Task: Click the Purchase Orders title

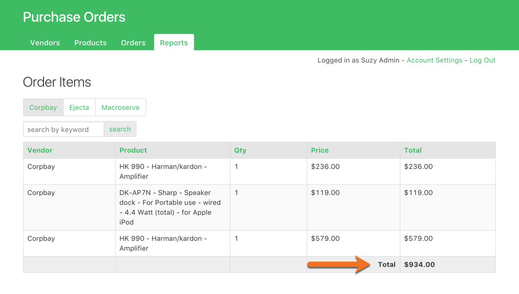Action: click(x=74, y=17)
